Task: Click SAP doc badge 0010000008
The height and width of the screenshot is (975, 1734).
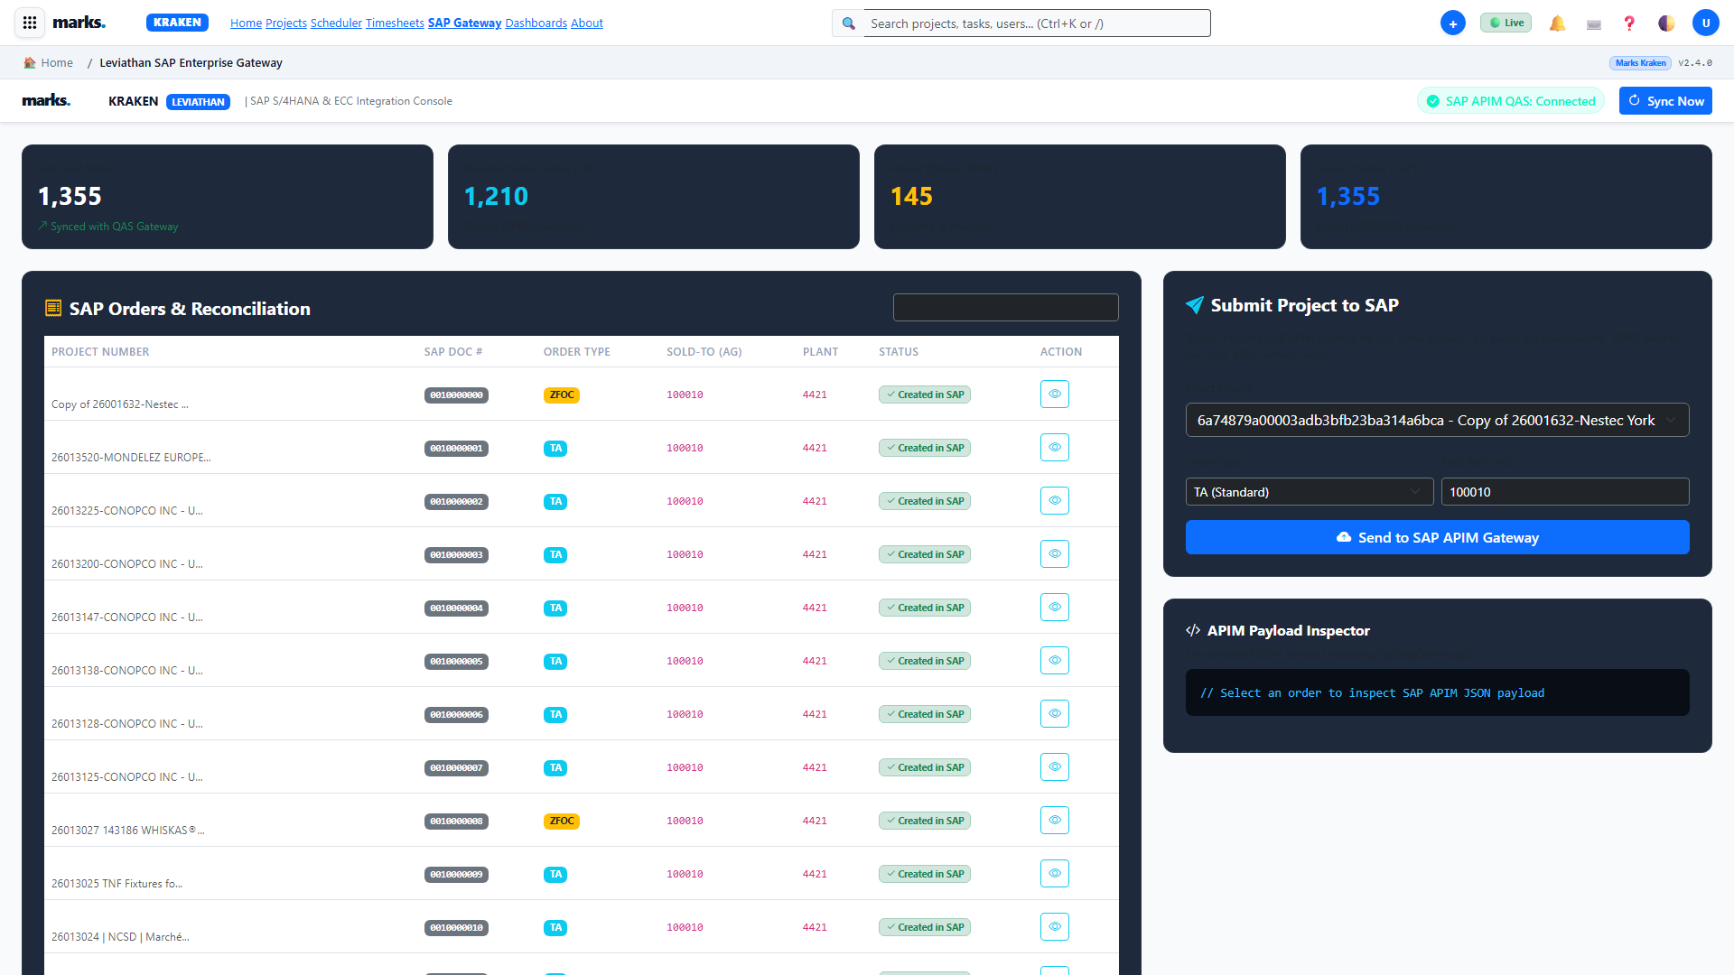Action: point(456,821)
